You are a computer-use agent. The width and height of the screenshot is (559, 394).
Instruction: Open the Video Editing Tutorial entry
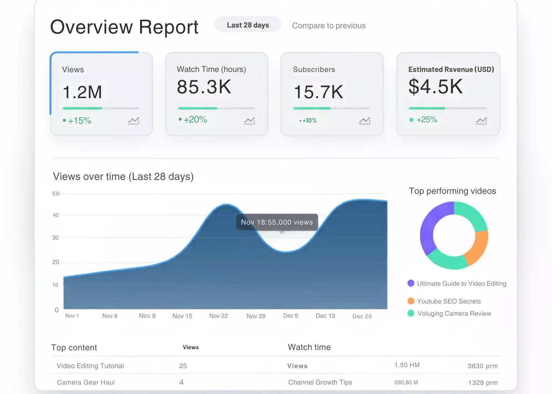click(90, 366)
